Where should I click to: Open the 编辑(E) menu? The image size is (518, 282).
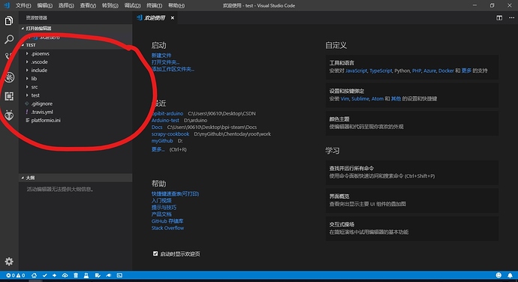(x=44, y=5)
